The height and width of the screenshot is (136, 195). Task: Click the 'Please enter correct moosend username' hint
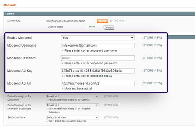(x=91, y=51)
